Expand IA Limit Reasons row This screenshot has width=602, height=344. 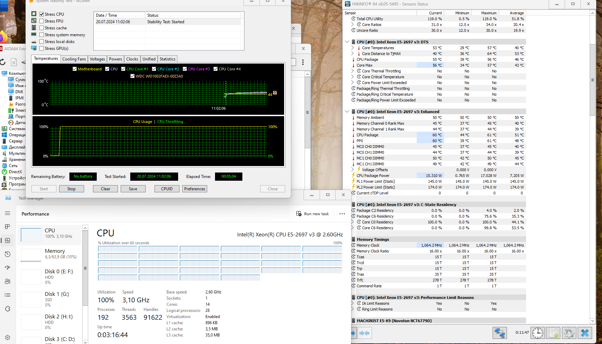(352, 303)
